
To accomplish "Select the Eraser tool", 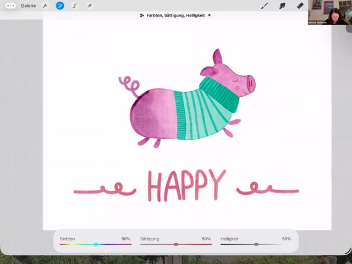I will [x=300, y=6].
